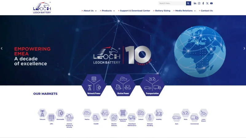This screenshot has height=138, width=246.
Task: Select the Marine market icon
Action: 87,113
